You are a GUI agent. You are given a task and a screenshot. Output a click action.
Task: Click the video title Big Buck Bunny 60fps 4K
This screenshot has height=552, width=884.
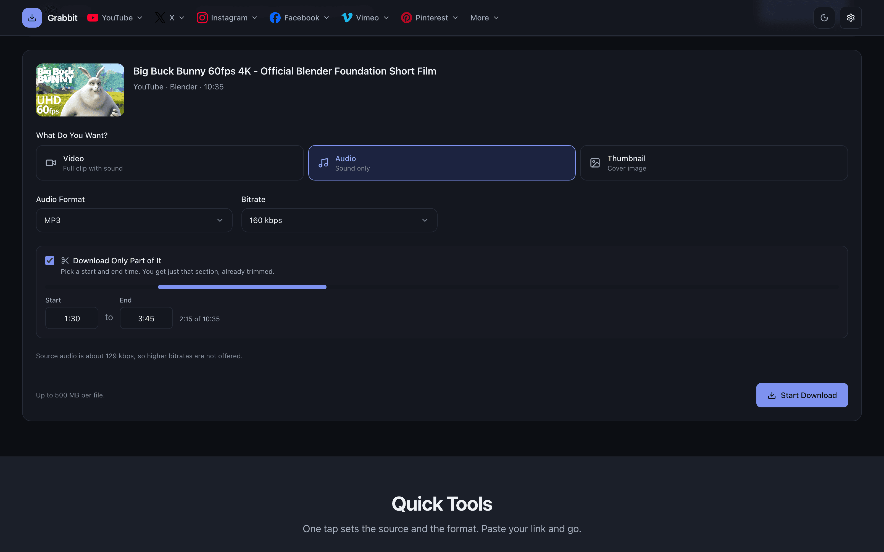click(x=285, y=71)
